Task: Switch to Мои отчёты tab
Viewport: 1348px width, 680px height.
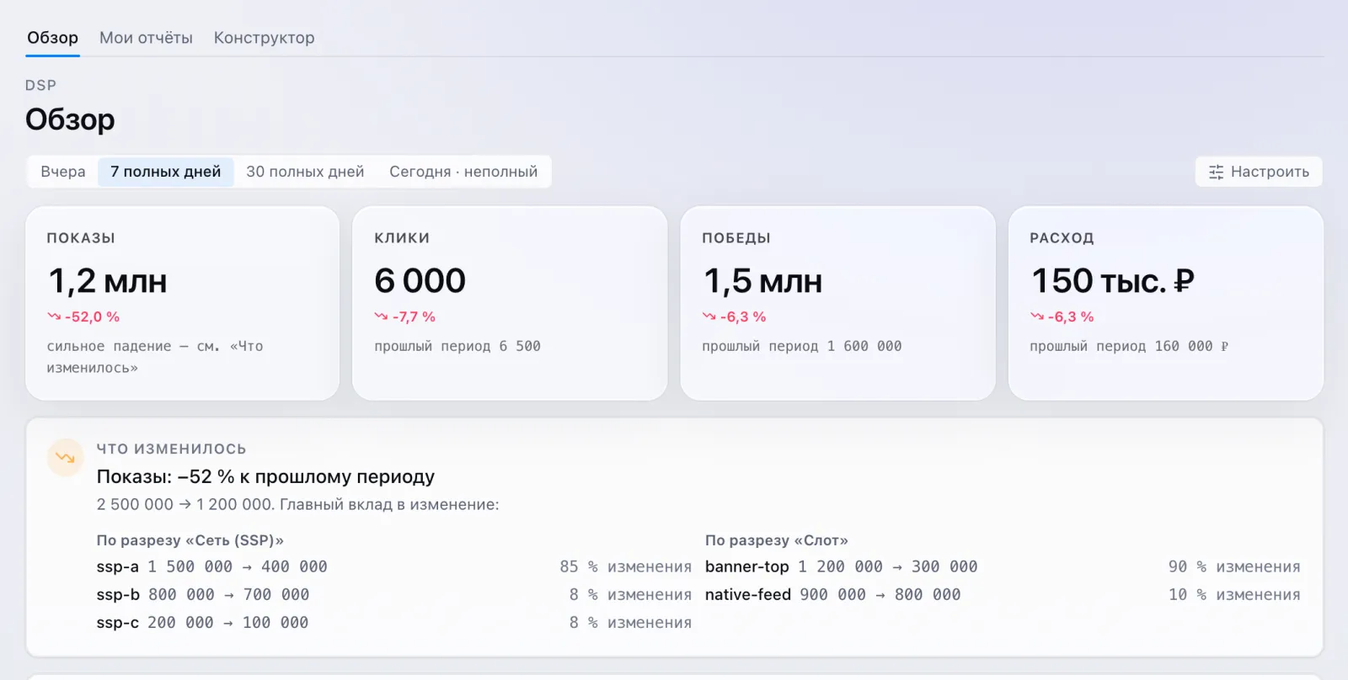Action: (146, 38)
